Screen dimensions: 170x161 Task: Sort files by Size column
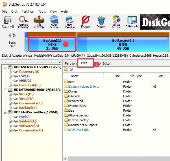click(113, 76)
